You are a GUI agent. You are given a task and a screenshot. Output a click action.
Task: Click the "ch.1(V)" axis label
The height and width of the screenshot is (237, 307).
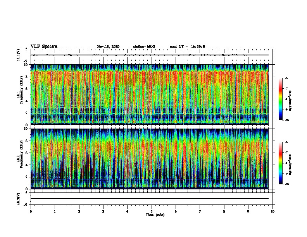pyautogui.click(x=18, y=55)
